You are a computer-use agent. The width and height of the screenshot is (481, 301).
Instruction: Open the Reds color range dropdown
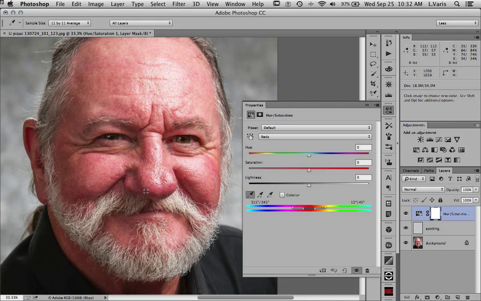click(x=316, y=137)
